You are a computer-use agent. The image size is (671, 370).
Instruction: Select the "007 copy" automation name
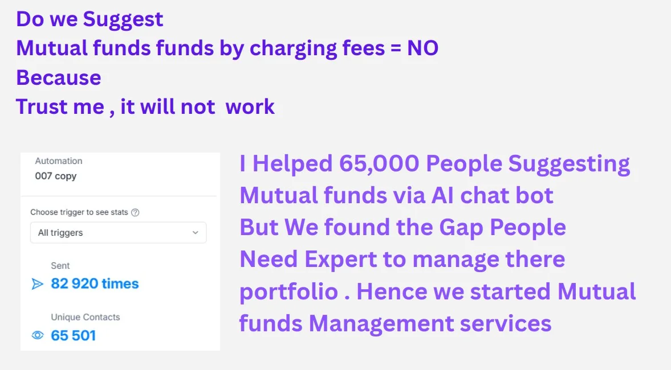coord(56,176)
